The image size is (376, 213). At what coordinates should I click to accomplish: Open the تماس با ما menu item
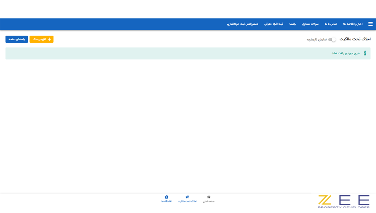pos(330,24)
